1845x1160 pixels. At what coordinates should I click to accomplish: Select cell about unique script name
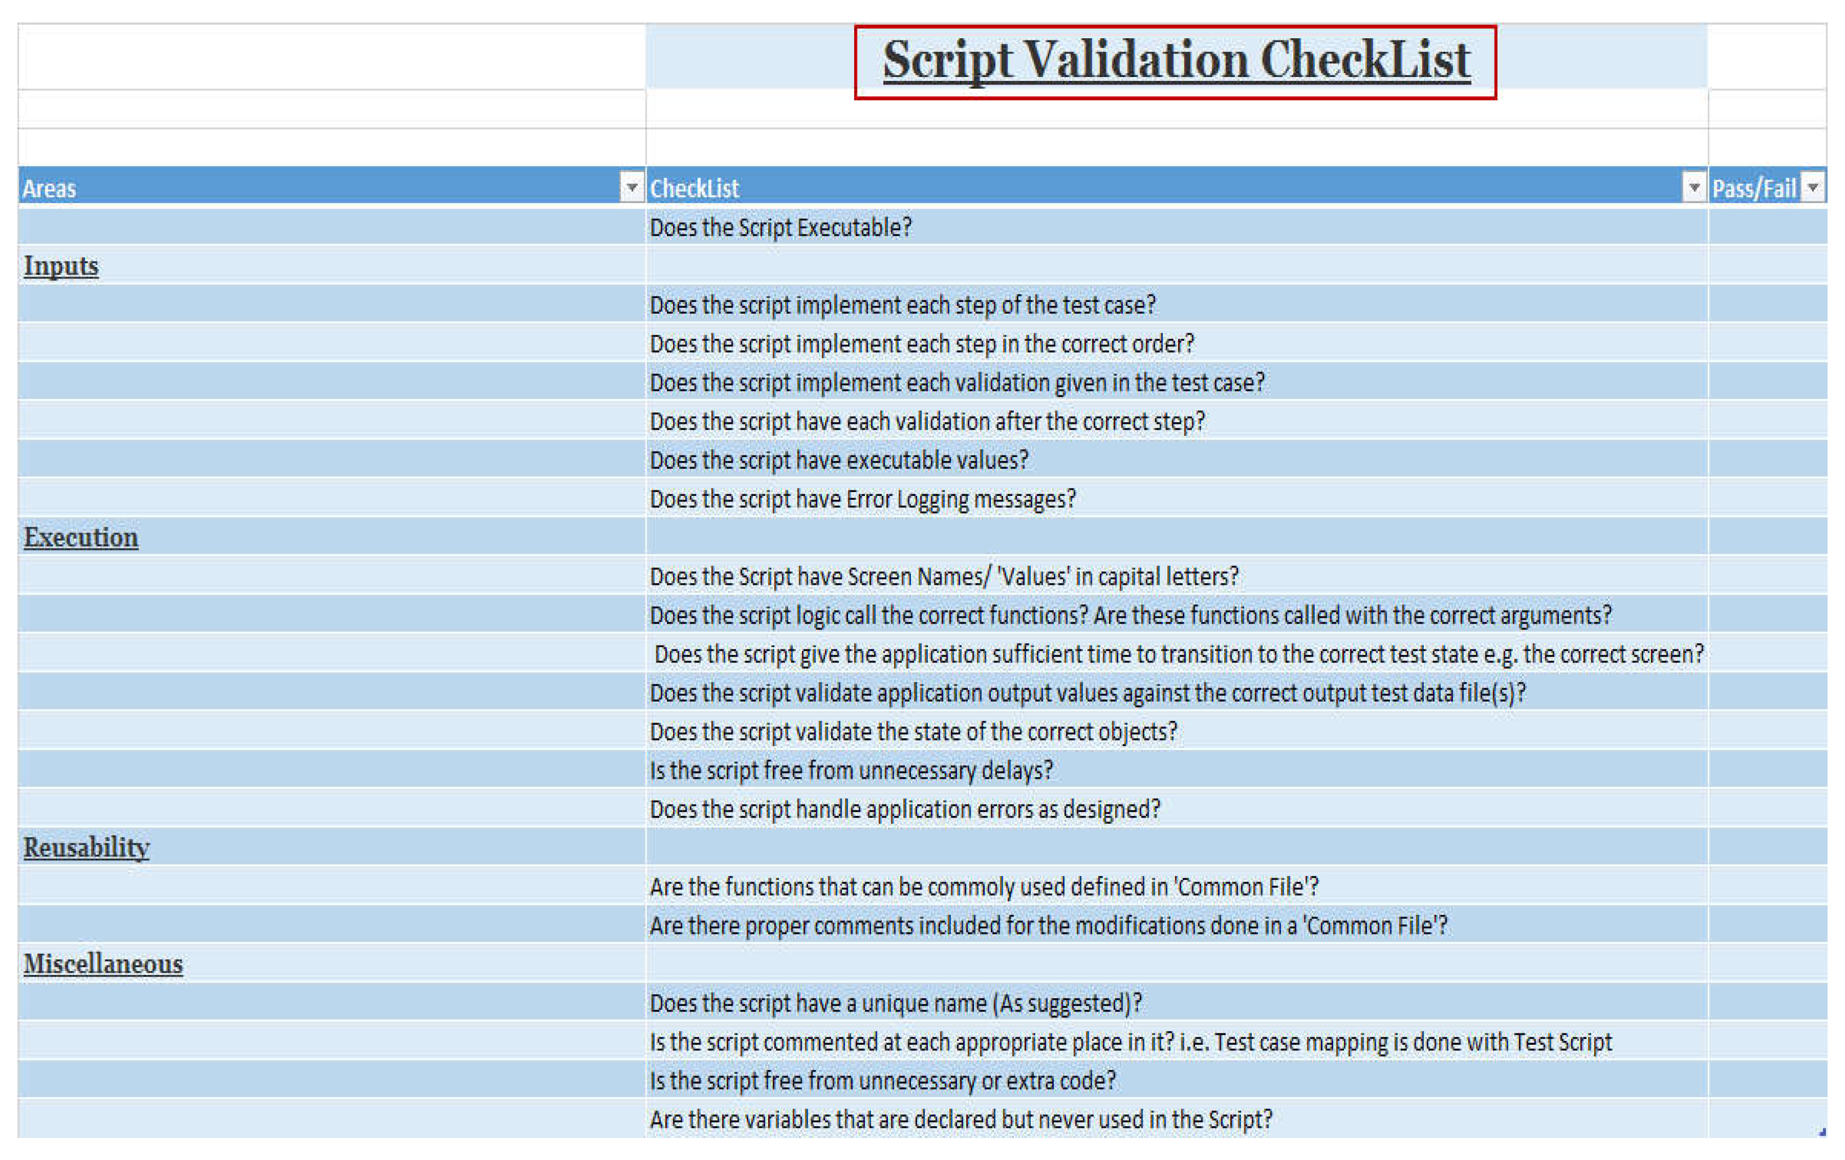coord(895,1003)
